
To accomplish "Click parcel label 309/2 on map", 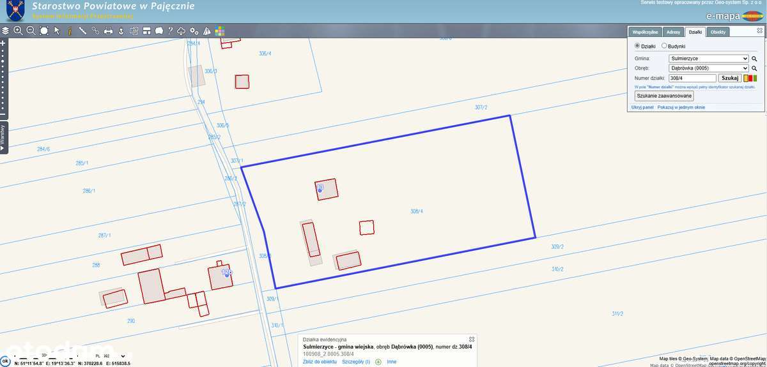I will [x=557, y=246].
